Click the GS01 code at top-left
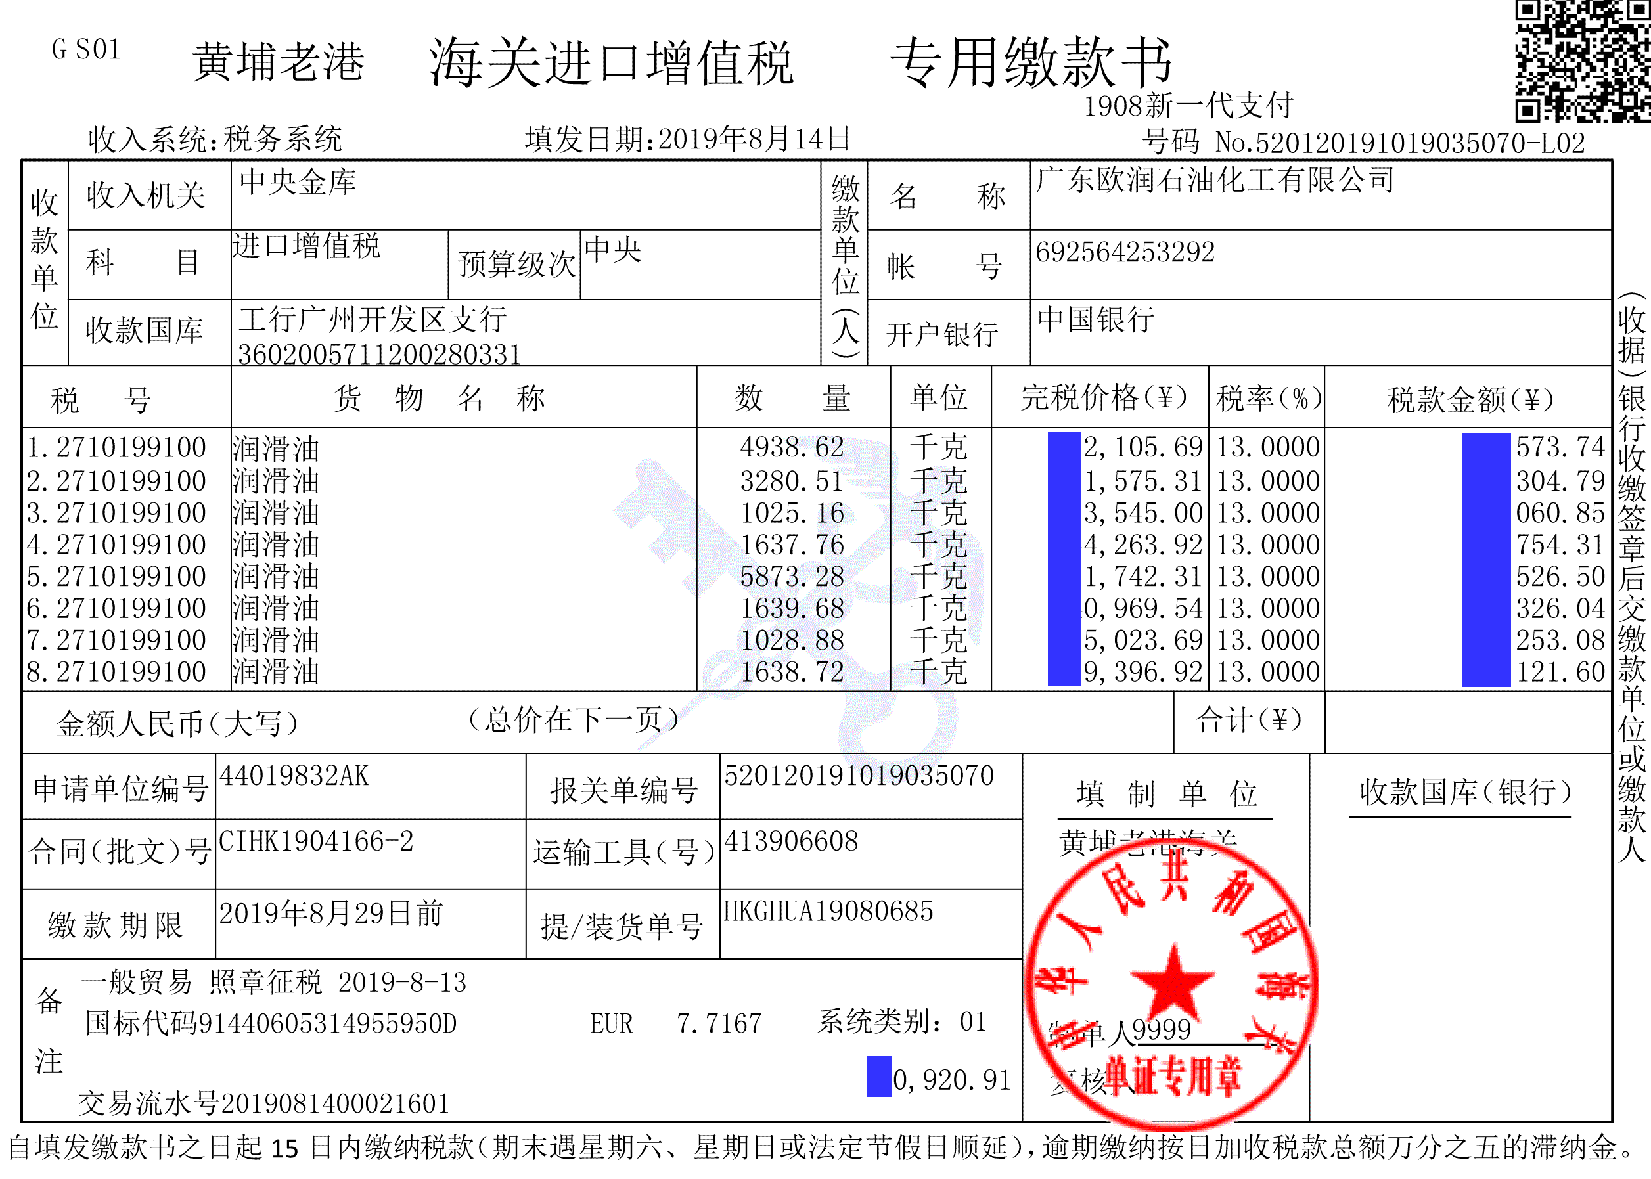 point(85,49)
